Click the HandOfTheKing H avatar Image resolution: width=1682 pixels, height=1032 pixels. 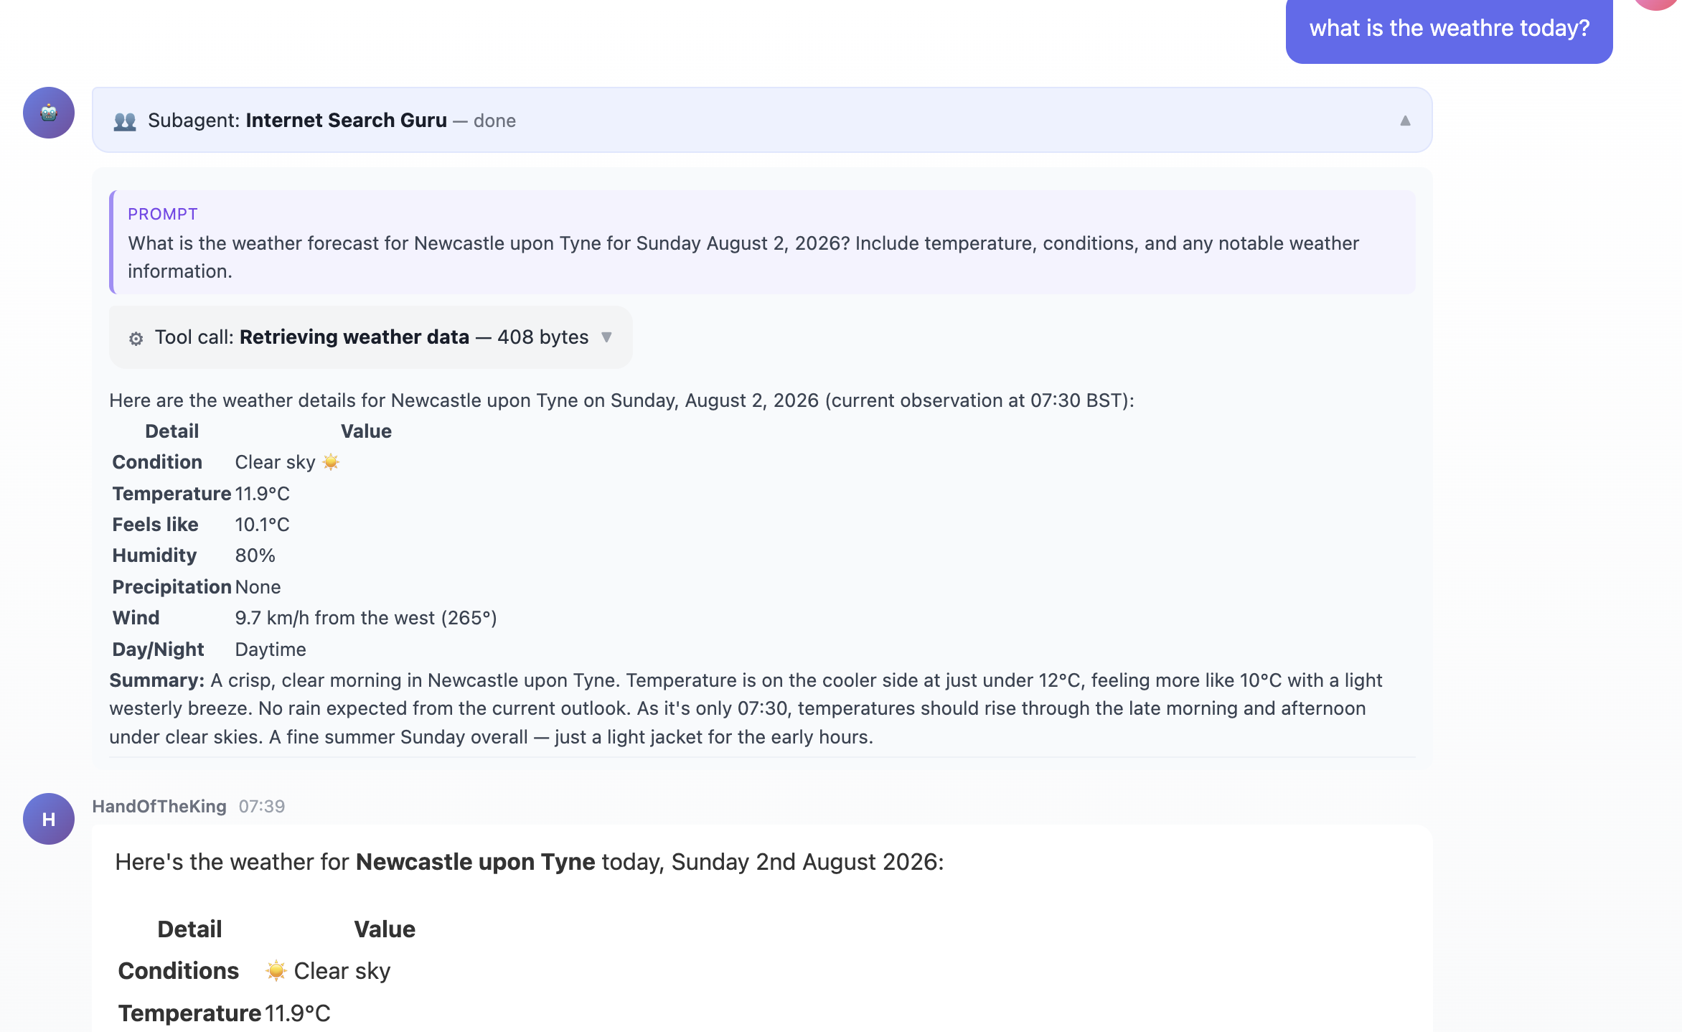coord(49,819)
